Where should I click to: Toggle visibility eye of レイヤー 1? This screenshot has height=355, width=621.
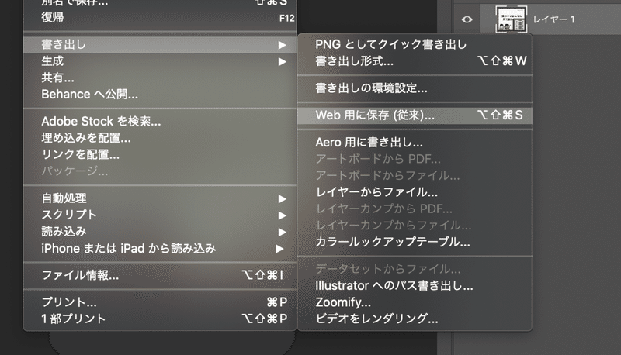[x=467, y=19]
